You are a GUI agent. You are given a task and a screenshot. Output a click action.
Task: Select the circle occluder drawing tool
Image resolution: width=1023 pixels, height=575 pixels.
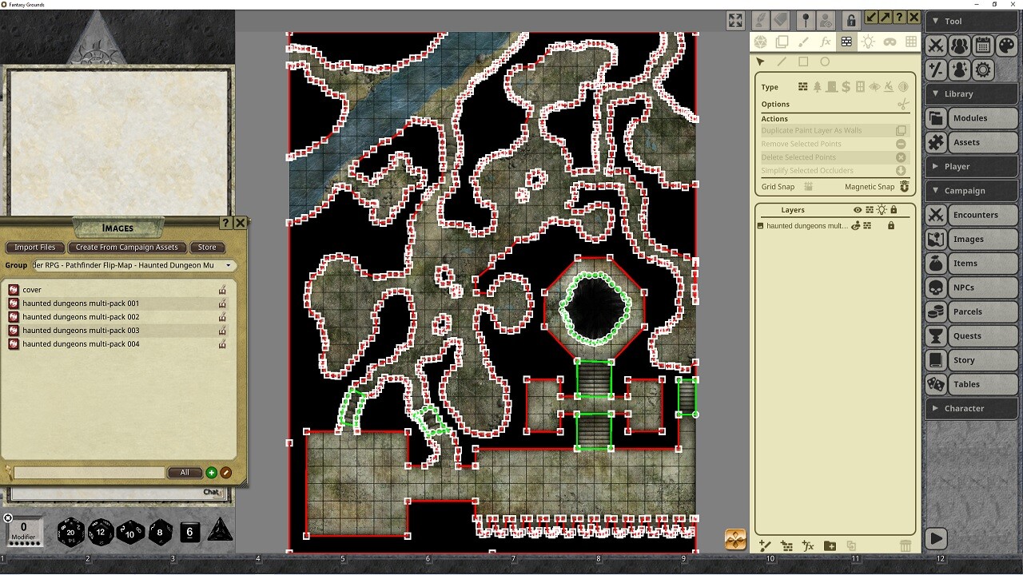824,61
